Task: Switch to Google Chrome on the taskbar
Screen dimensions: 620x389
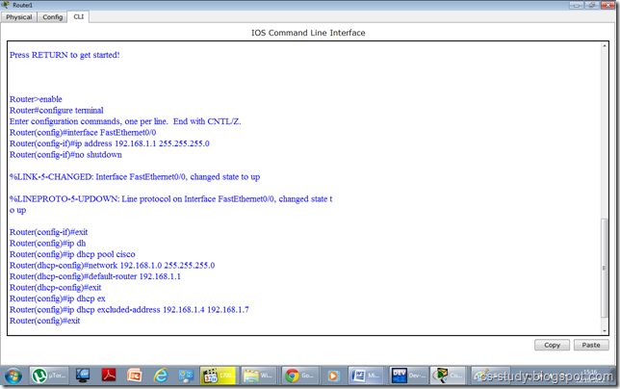Action: click(x=299, y=376)
